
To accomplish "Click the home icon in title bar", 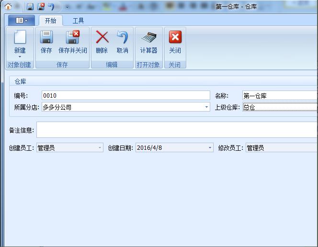I will [x=8, y=7].
